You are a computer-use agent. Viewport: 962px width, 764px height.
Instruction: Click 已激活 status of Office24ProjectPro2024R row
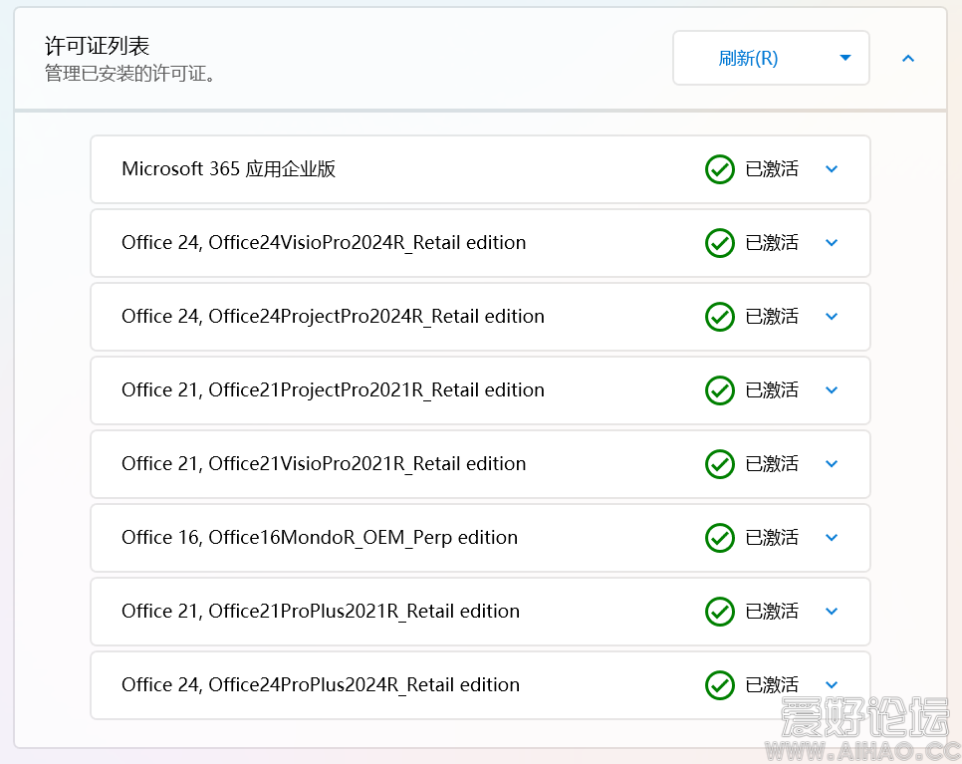tap(772, 316)
